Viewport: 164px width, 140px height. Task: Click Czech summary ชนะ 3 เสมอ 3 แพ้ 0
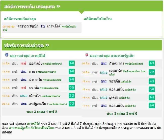coord(122,114)
